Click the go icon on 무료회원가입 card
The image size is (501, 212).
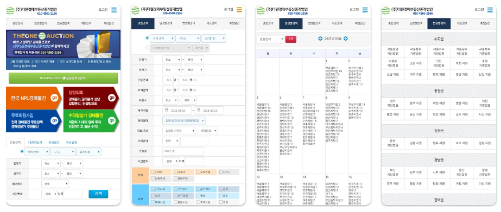[55, 121]
